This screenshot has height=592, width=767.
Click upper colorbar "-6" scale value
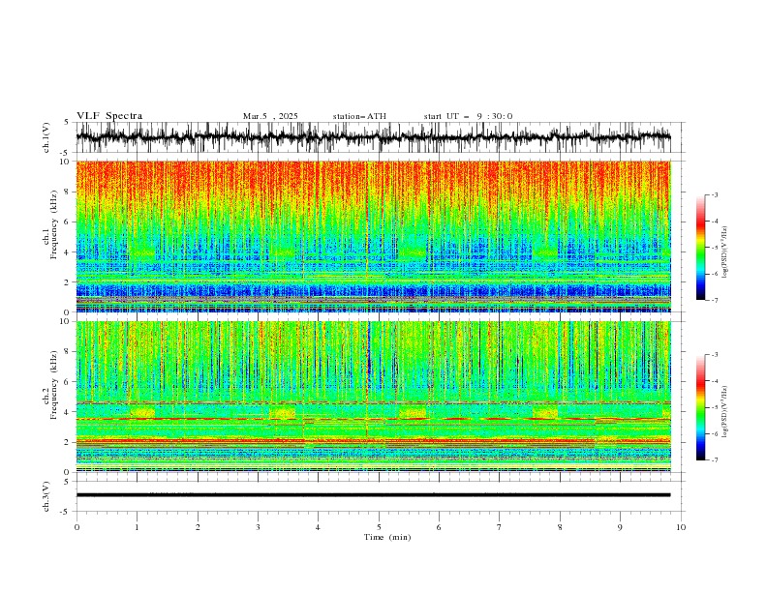pyautogui.click(x=715, y=274)
